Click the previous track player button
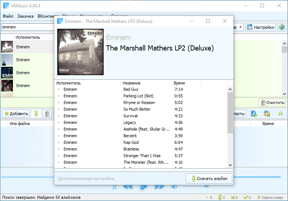The image size is (288, 201). (x=128, y=187)
